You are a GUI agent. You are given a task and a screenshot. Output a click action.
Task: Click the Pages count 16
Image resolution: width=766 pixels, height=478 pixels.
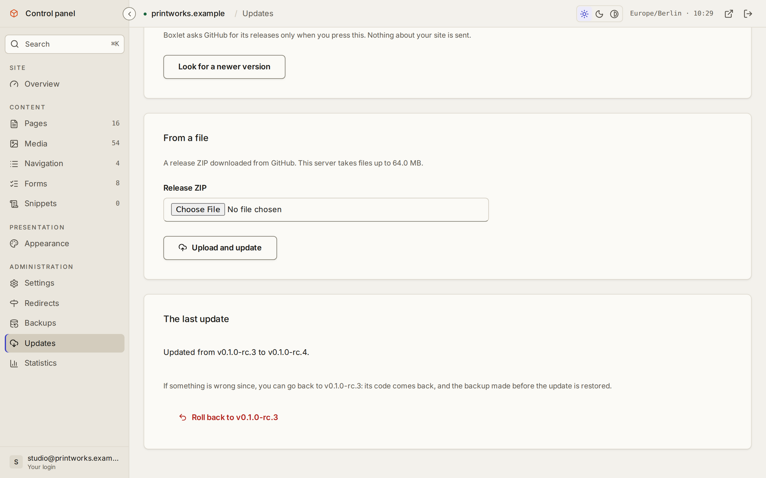click(x=116, y=123)
